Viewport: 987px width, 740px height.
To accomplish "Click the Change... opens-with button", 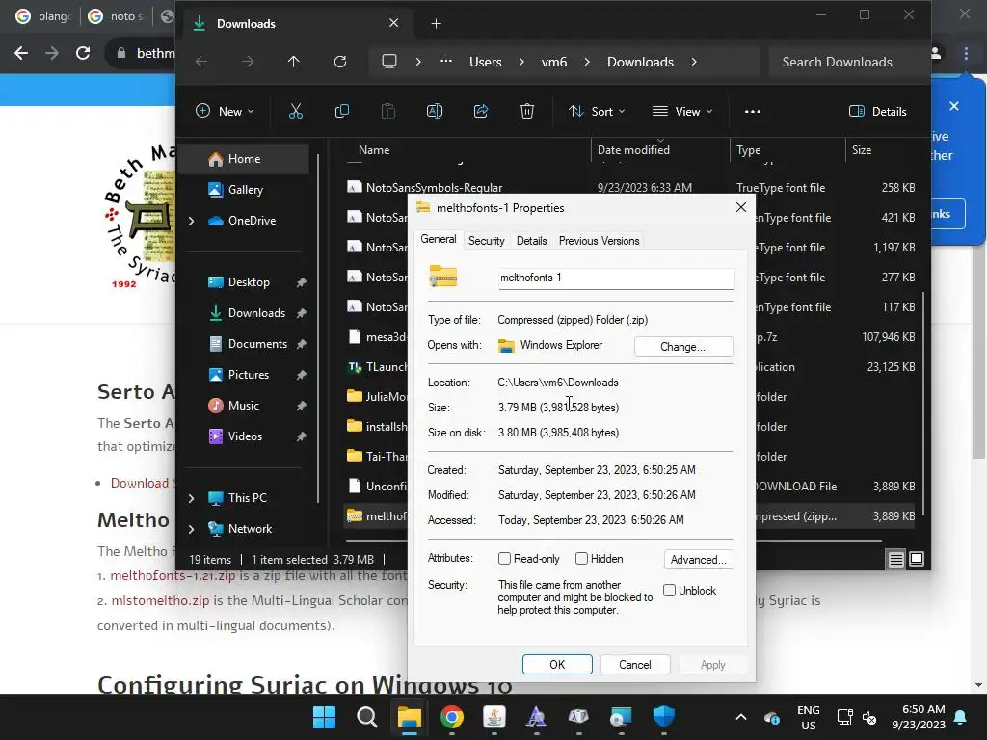I will 683,347.
